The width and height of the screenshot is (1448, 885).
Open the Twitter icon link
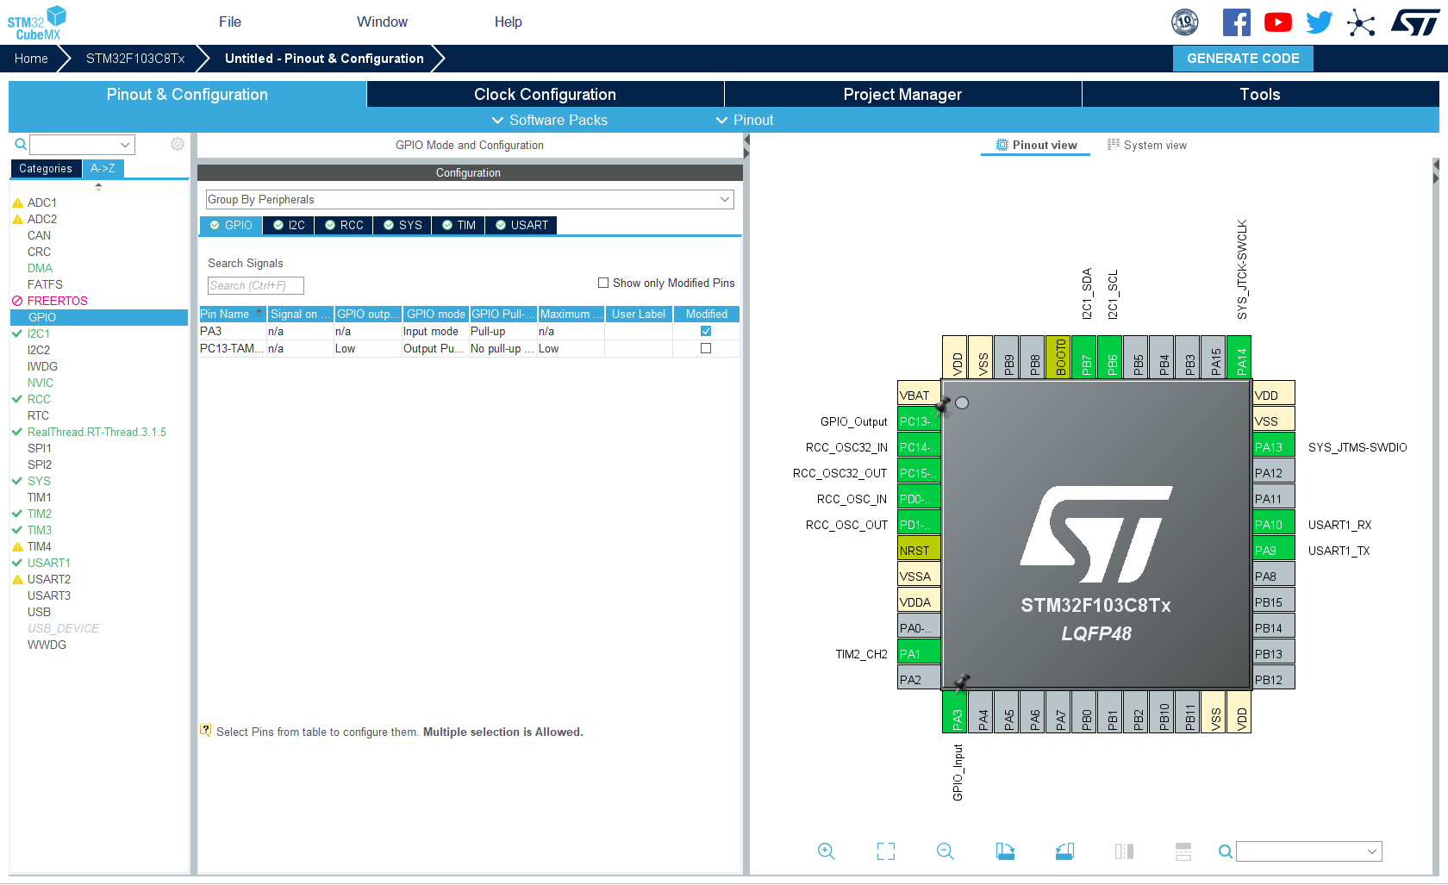(1319, 22)
